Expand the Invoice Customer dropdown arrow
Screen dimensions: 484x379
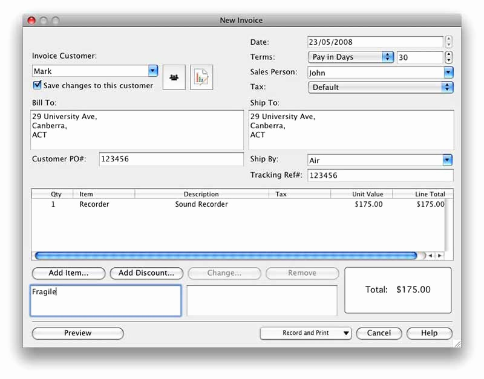[152, 71]
